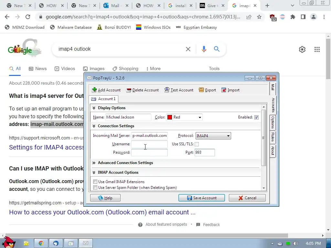
Task: Open Chrome tab search dropdown
Action: coord(292,6)
